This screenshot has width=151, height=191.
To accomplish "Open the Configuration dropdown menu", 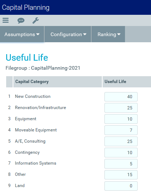I will (68, 34).
